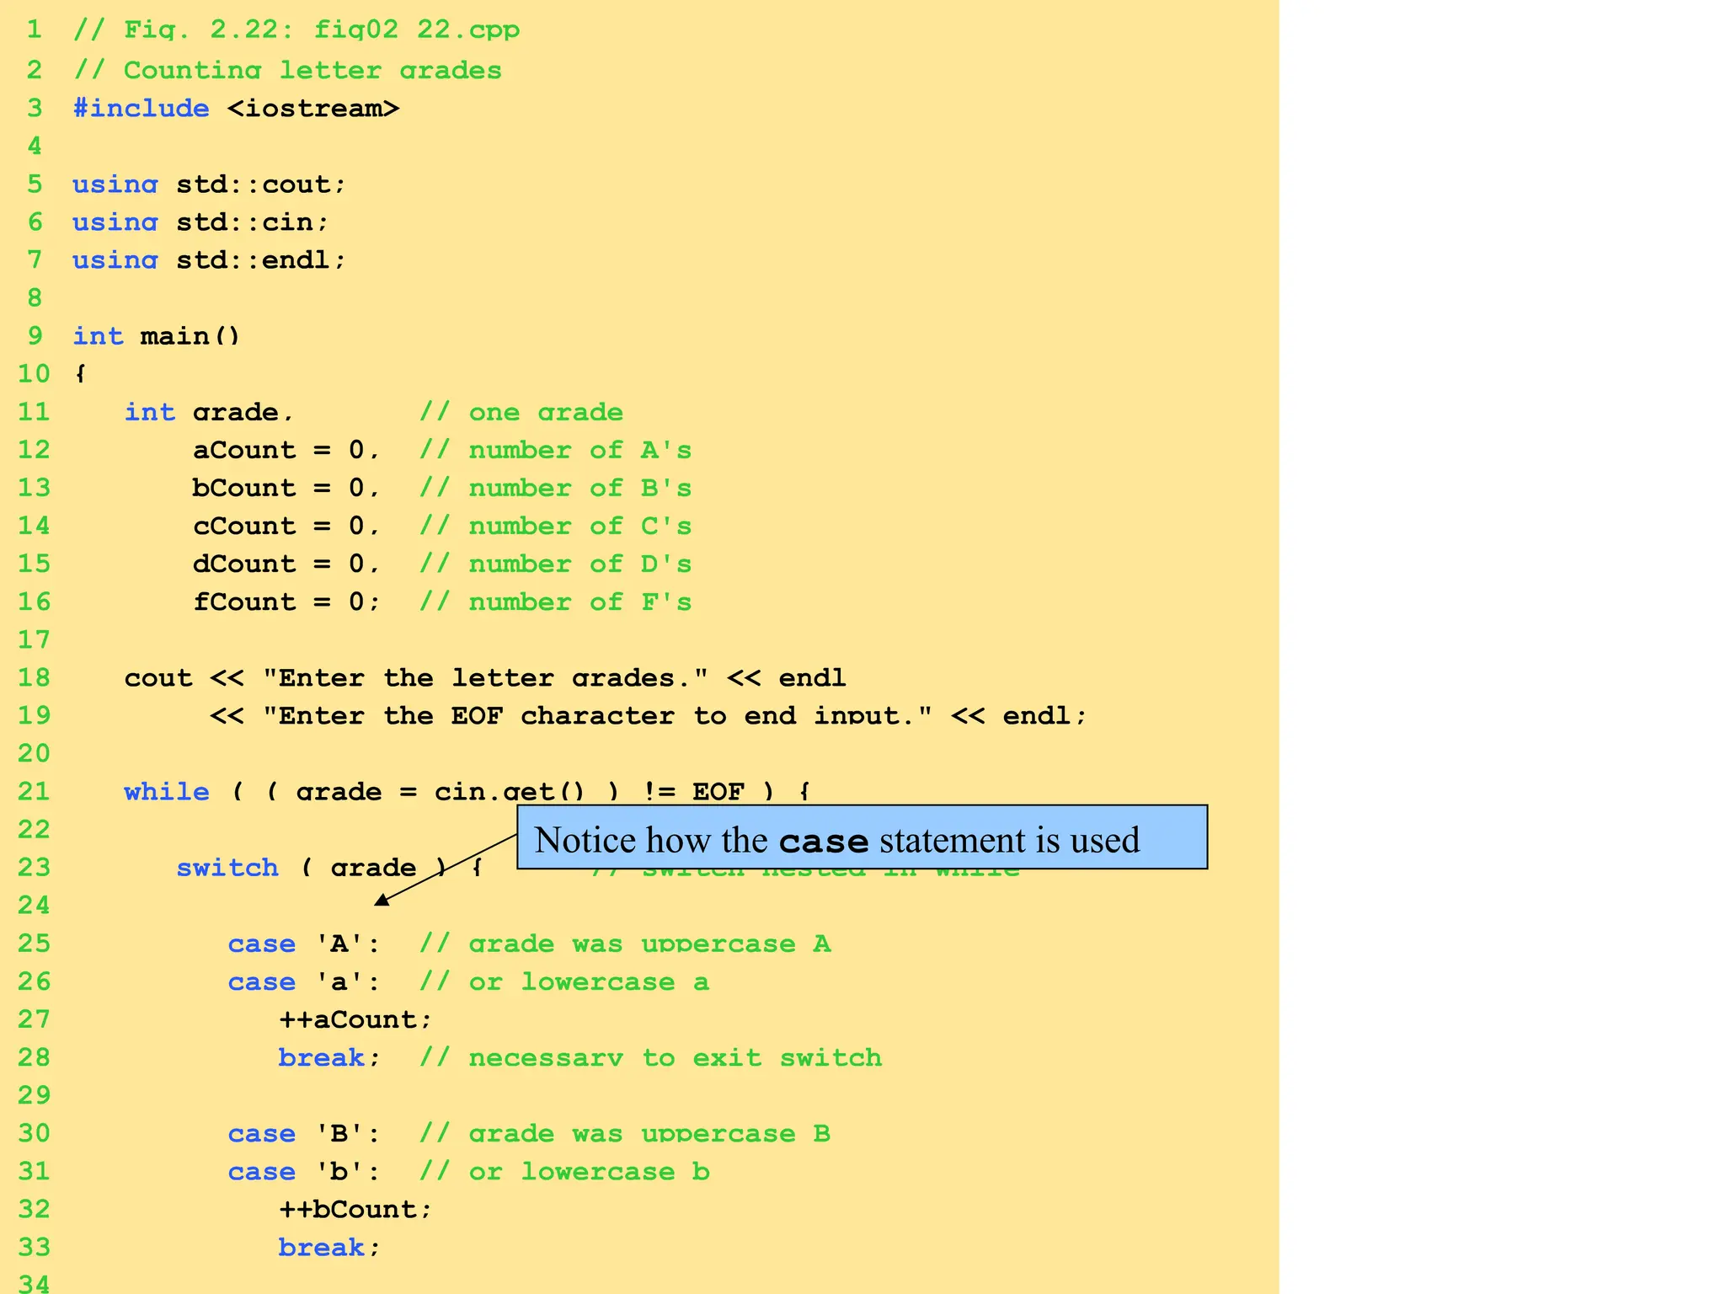Click '++bCount;' on line 32

coord(355,1209)
